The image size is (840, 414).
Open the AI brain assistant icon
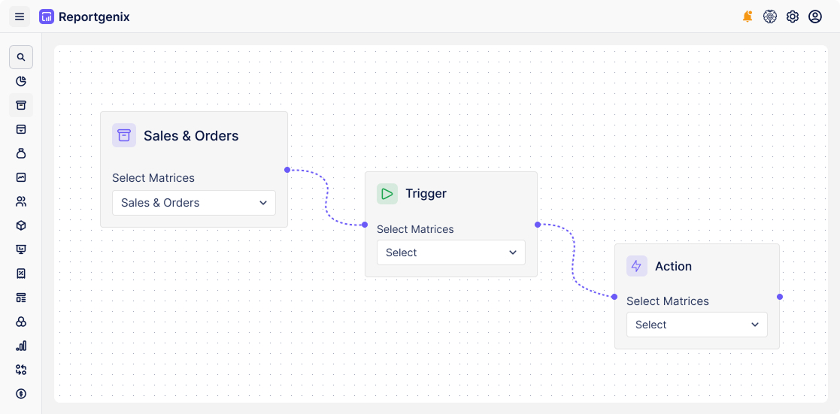pyautogui.click(x=769, y=17)
